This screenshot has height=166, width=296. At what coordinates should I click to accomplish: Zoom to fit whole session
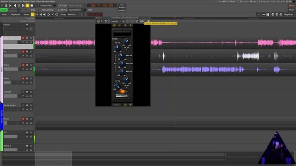click(281, 14)
